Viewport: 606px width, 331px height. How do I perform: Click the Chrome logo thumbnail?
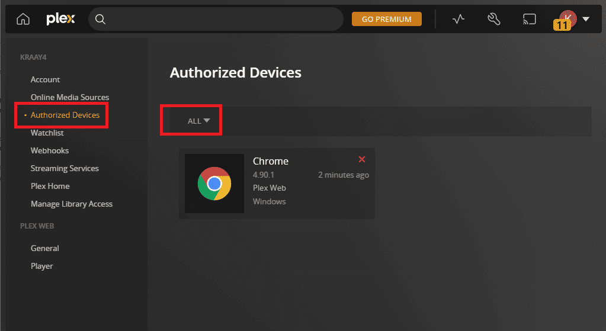214,184
